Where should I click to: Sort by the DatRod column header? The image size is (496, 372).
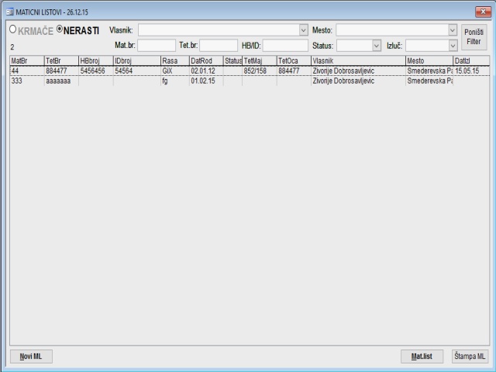205,60
